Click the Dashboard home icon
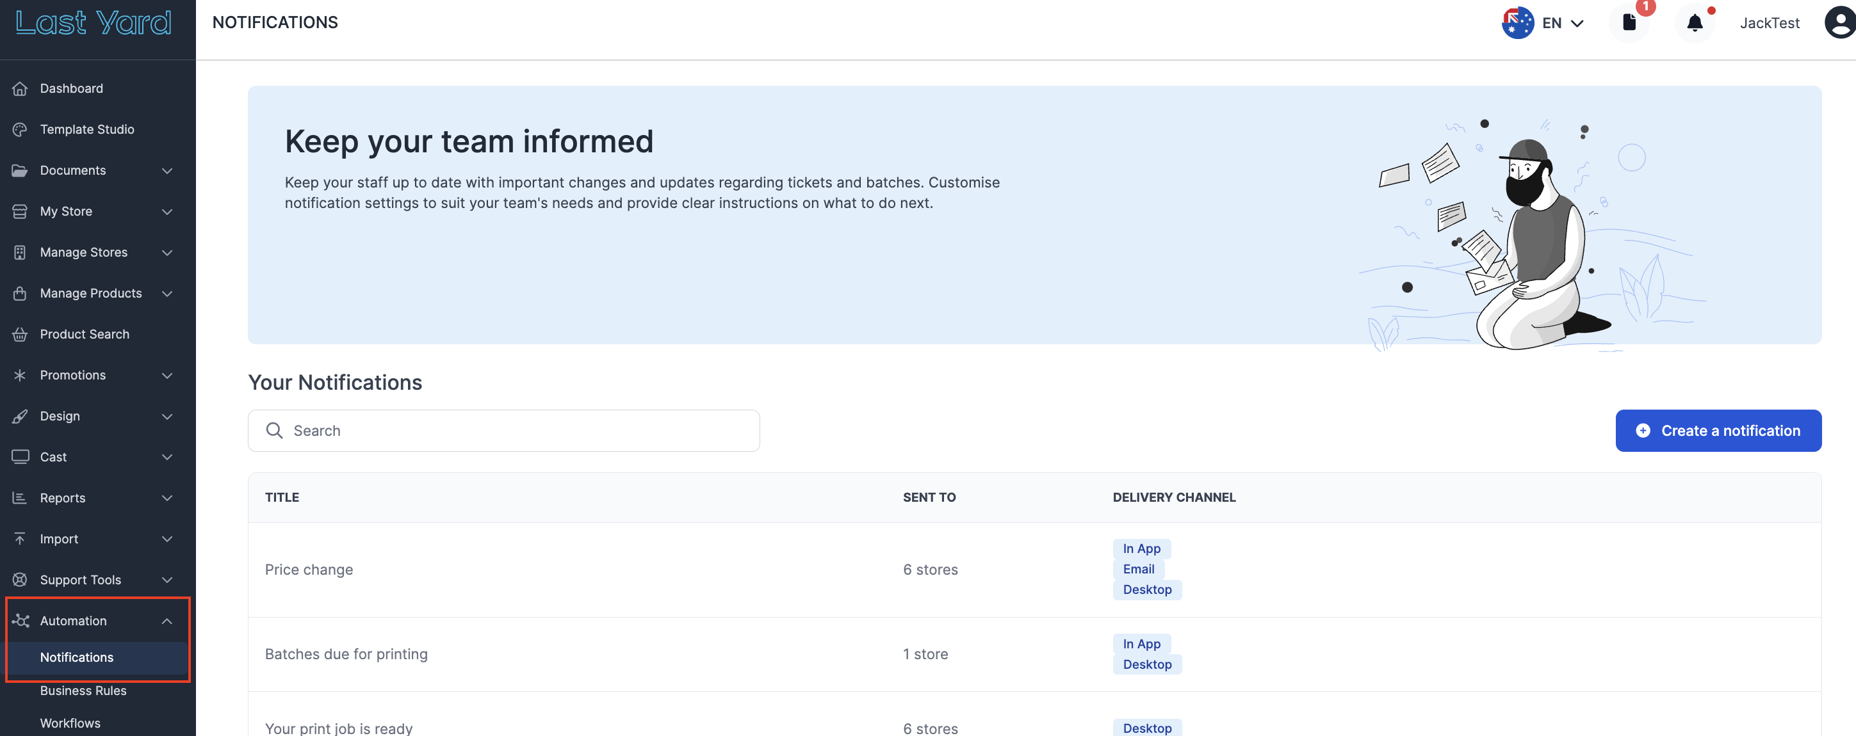Viewport: 1856px width, 736px height. (x=19, y=88)
